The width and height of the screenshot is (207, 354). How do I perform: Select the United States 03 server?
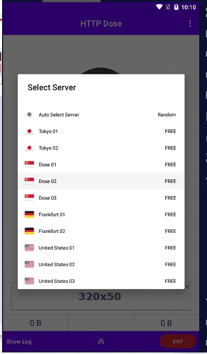click(101, 281)
